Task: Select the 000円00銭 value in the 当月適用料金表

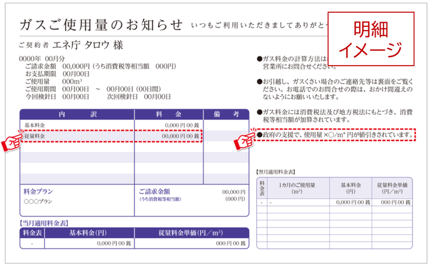Action: click(x=230, y=244)
